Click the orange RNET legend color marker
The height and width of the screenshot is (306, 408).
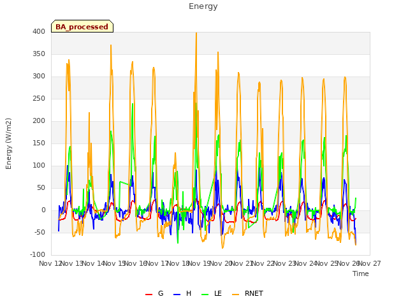point(235,295)
